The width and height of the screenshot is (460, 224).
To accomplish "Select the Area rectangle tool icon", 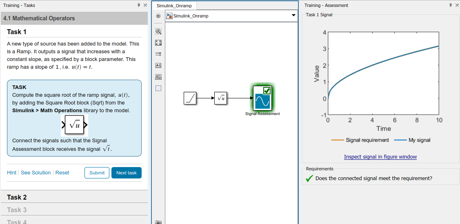I will (158, 88).
